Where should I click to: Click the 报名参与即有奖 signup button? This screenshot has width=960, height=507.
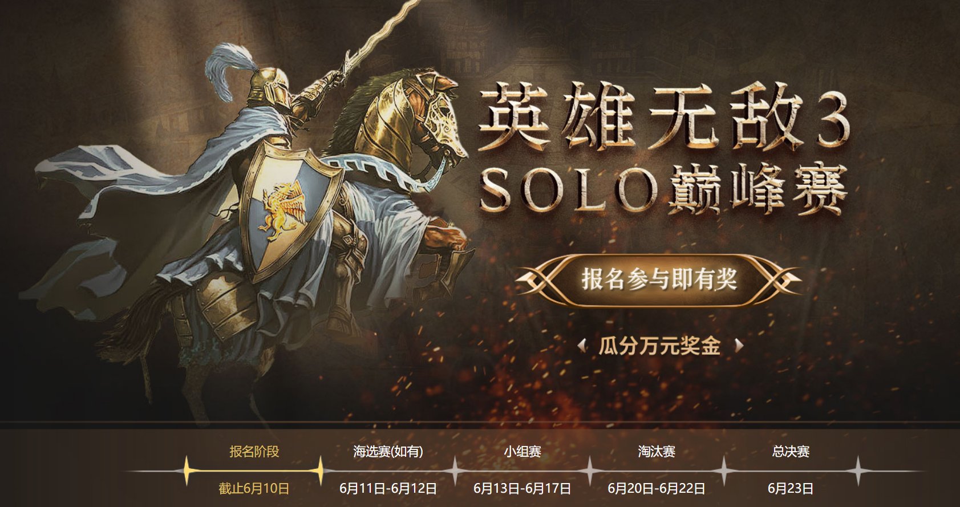(659, 280)
